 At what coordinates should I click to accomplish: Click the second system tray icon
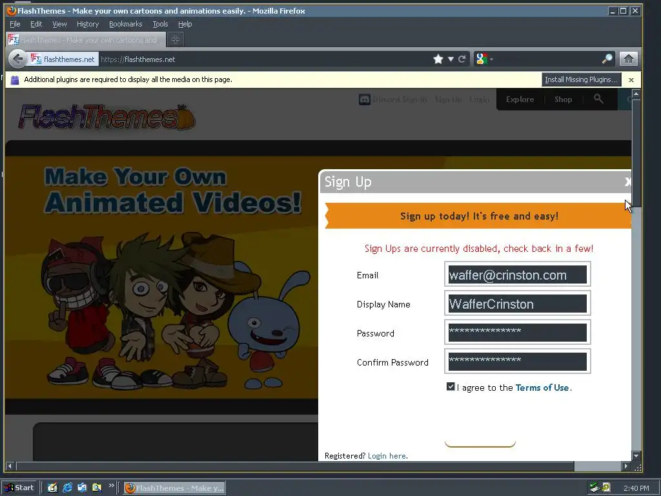606,488
